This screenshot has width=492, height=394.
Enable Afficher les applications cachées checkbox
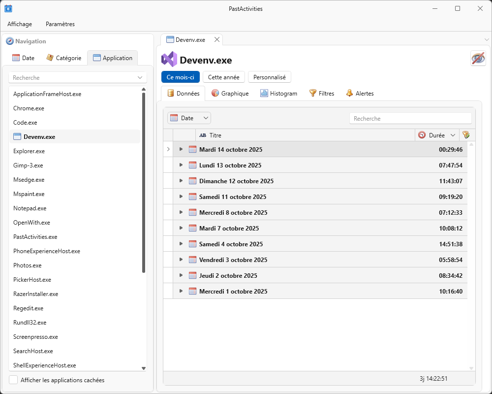(14, 380)
